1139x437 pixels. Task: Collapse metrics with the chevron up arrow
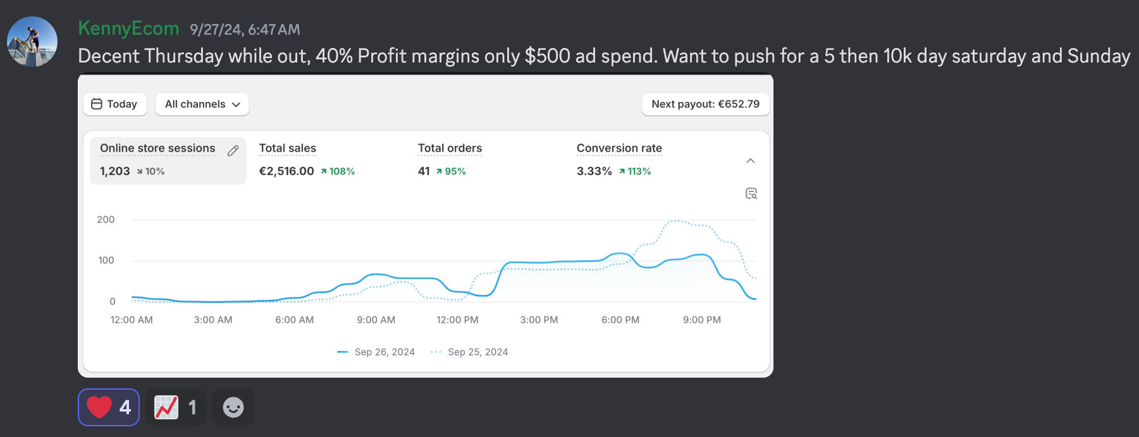(x=750, y=161)
